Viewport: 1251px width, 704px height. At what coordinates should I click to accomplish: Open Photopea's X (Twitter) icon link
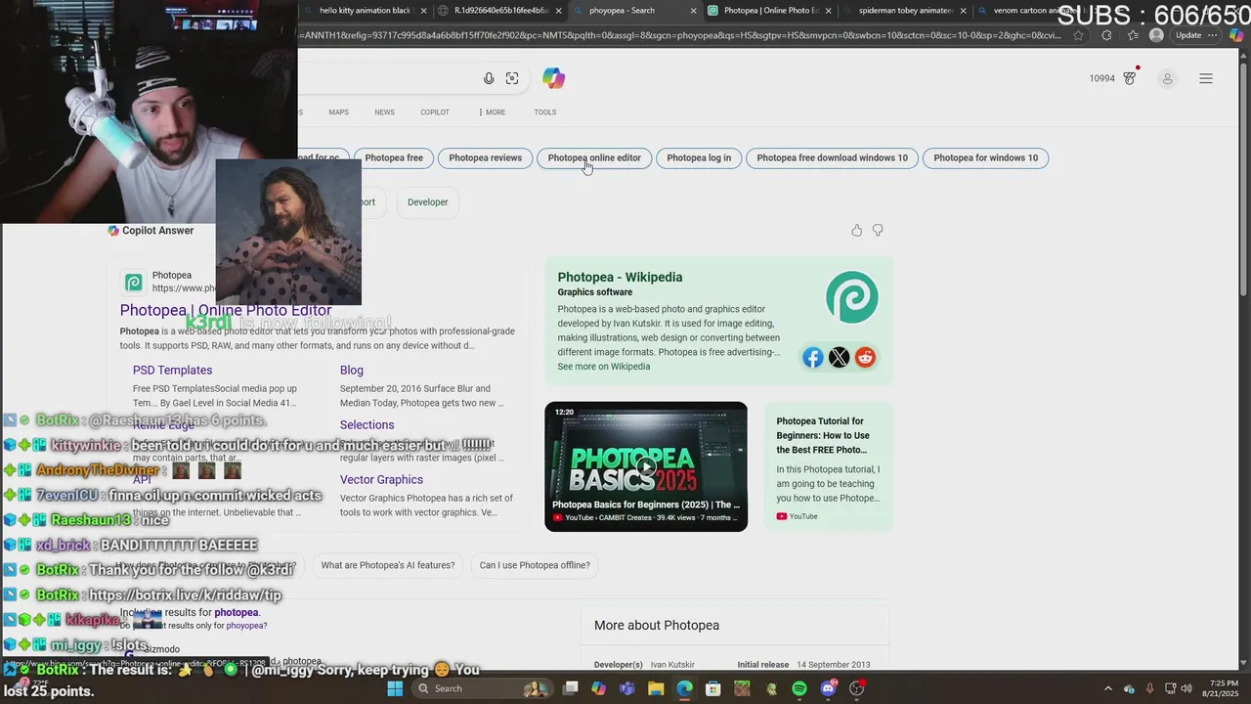(839, 357)
